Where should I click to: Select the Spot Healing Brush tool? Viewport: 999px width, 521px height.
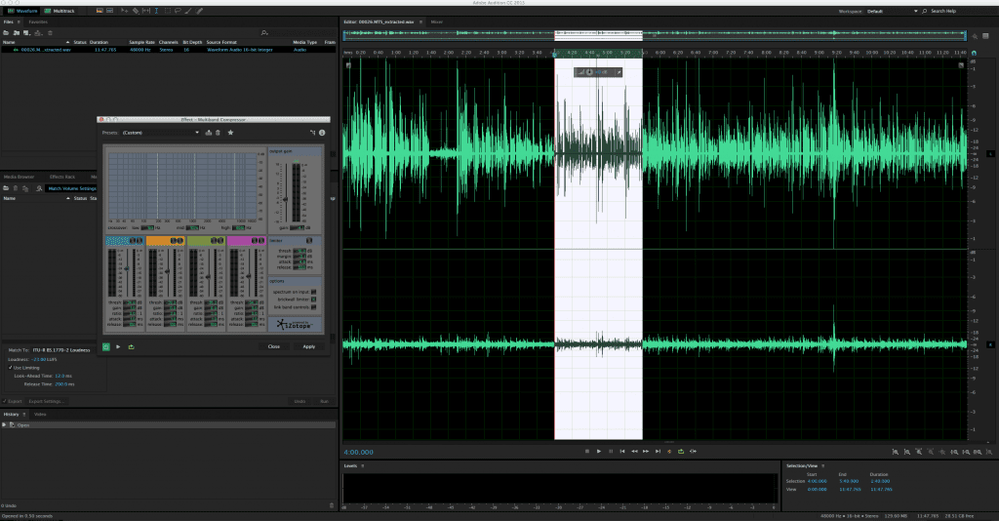pos(199,11)
